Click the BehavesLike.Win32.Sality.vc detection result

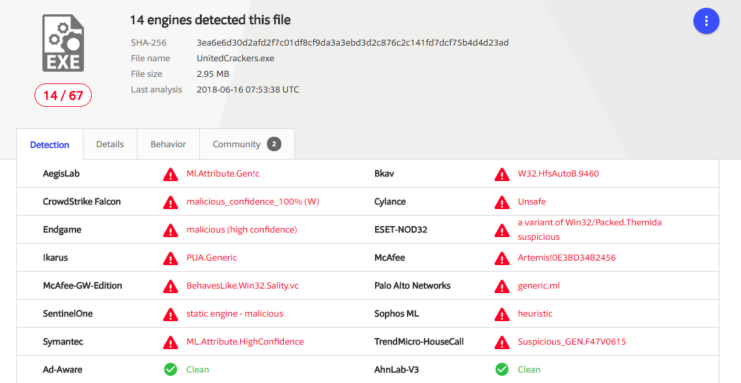[242, 285]
